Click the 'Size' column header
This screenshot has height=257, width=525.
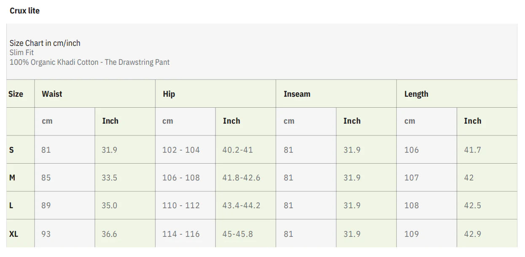16,94
